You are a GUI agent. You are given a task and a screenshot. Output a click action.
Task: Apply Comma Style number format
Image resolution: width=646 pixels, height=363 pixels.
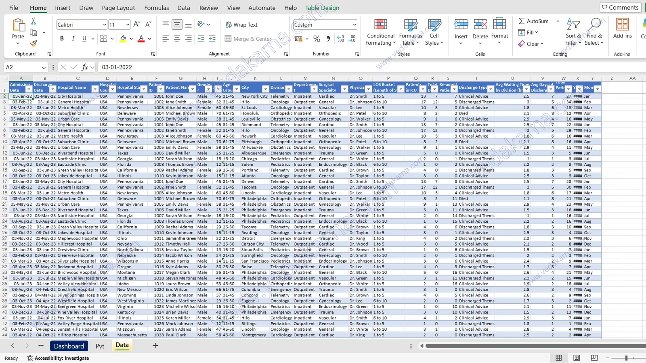(328, 39)
